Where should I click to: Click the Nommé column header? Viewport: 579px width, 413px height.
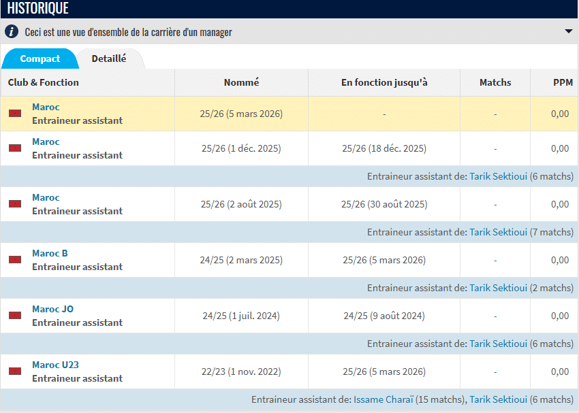coord(241,82)
